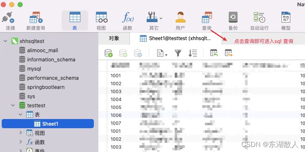
Task: Expand the Functions node in sidebar
Action: tap(21, 142)
